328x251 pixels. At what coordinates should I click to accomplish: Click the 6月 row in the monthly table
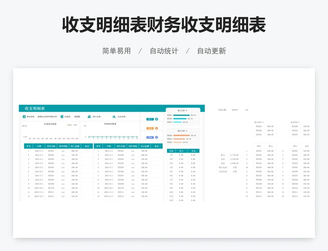pyautogui.click(x=183, y=176)
